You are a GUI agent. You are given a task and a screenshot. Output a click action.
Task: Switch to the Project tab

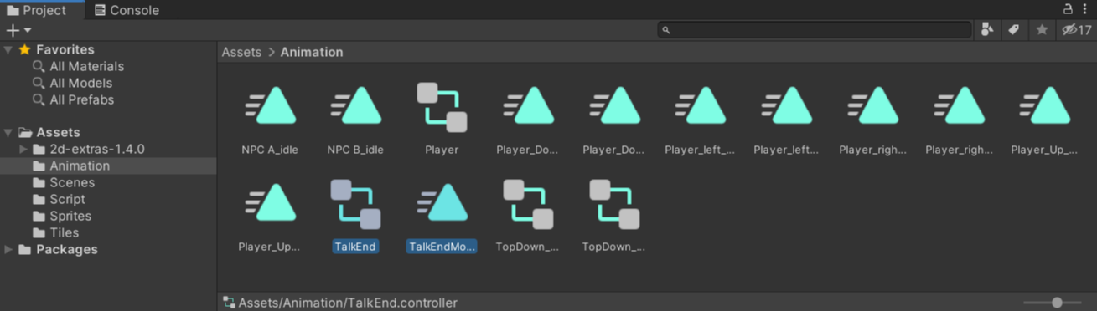tap(37, 10)
